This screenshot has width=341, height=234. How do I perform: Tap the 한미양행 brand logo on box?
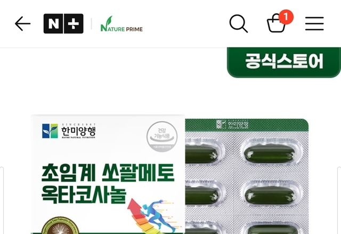69,131
